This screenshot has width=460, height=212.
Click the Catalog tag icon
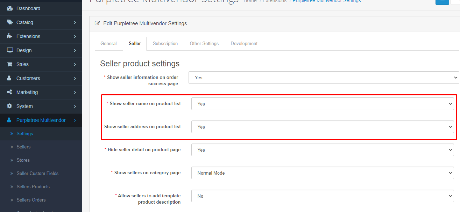[10, 22]
